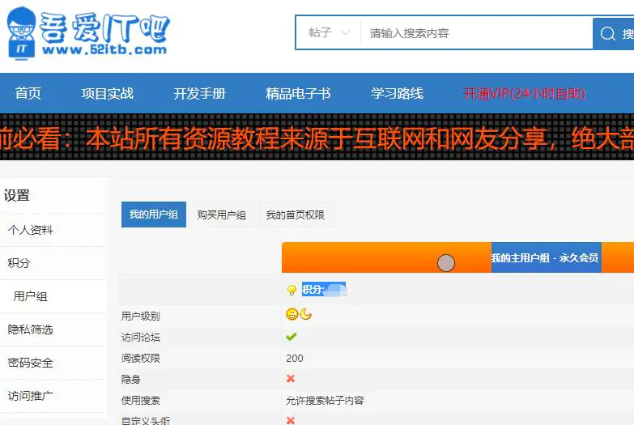This screenshot has width=634, height=425.
Task: Click the smiley face user level icon
Action: coord(292,314)
